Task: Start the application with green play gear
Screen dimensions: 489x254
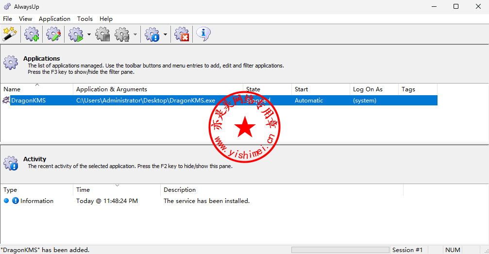Action: 76,34
